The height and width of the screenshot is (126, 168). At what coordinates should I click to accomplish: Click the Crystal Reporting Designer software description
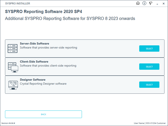pyautogui.click(x=43, y=84)
